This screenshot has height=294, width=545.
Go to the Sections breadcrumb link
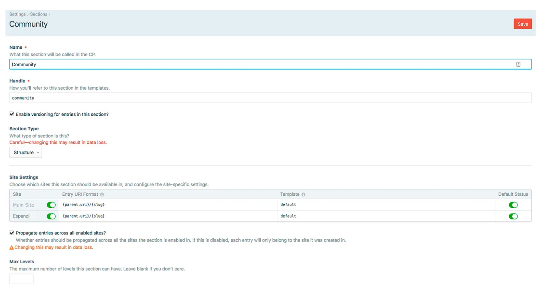coord(39,14)
